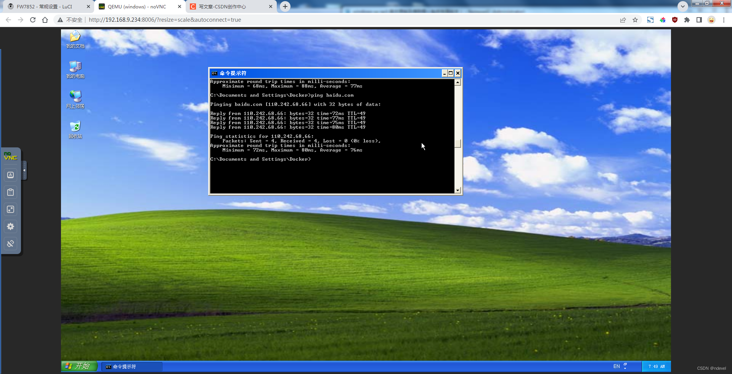Open Network Neighborhood desktop icon
Viewport: 732px width, 374px height.
[75, 100]
